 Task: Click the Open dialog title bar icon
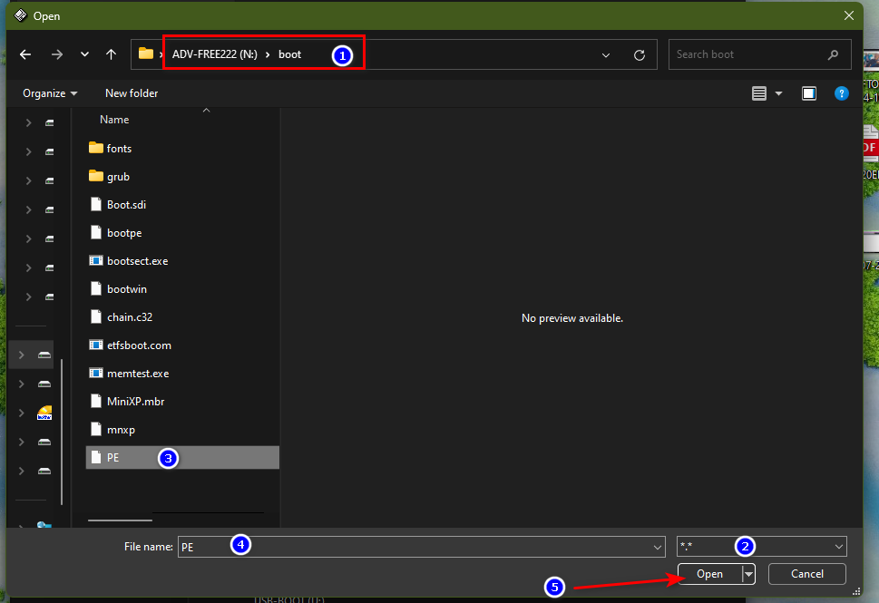pyautogui.click(x=21, y=15)
